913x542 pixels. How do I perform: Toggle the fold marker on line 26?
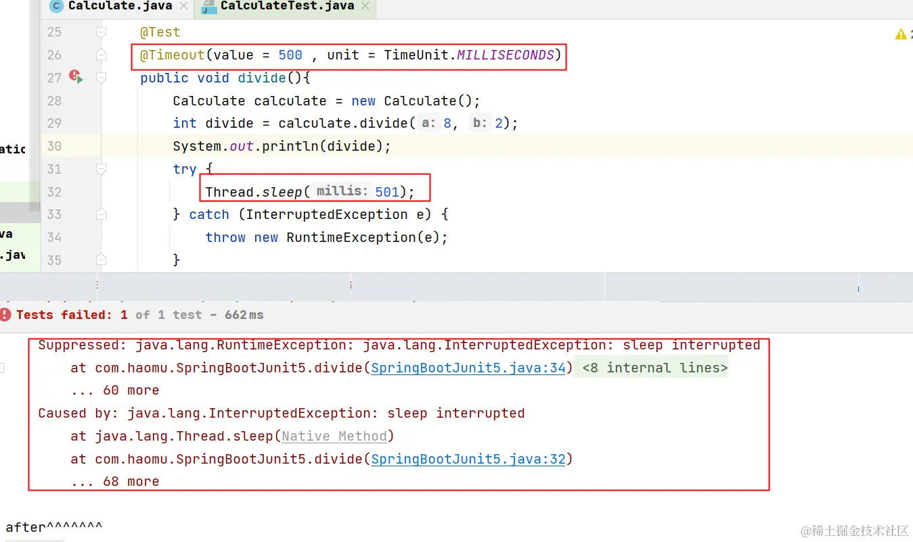click(x=101, y=55)
